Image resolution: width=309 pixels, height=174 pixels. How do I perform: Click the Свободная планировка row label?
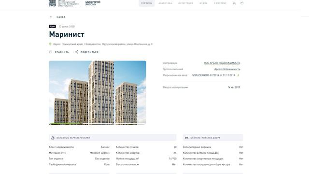(x=62, y=164)
